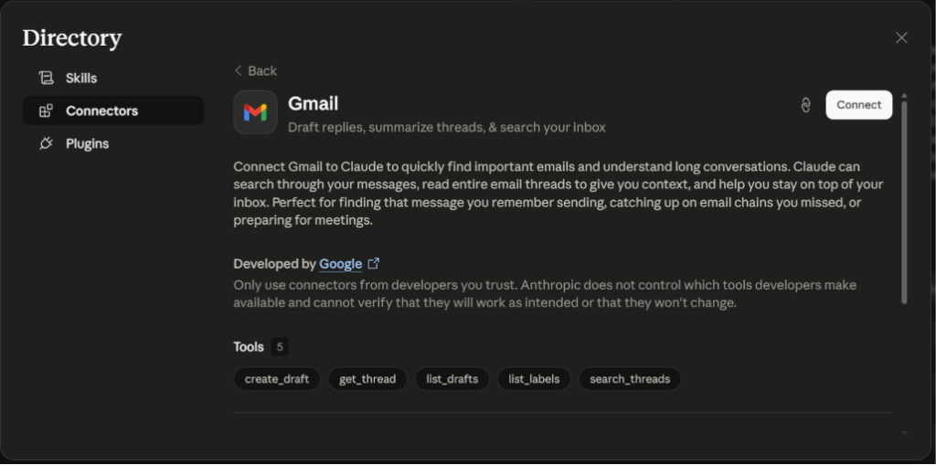Select the create_draft tool chip

coord(277,379)
